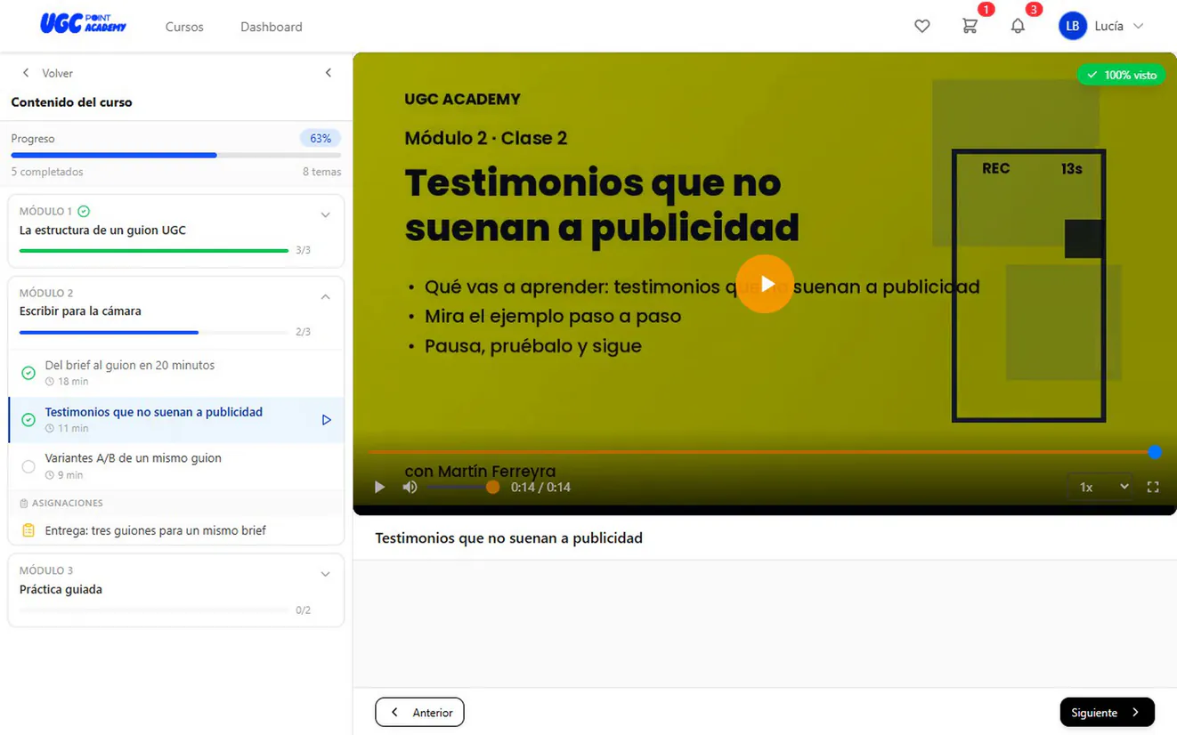Image resolution: width=1177 pixels, height=735 pixels.
Task: Toggle completion circle for 'Testimonios que no suenan'
Action: [28, 420]
